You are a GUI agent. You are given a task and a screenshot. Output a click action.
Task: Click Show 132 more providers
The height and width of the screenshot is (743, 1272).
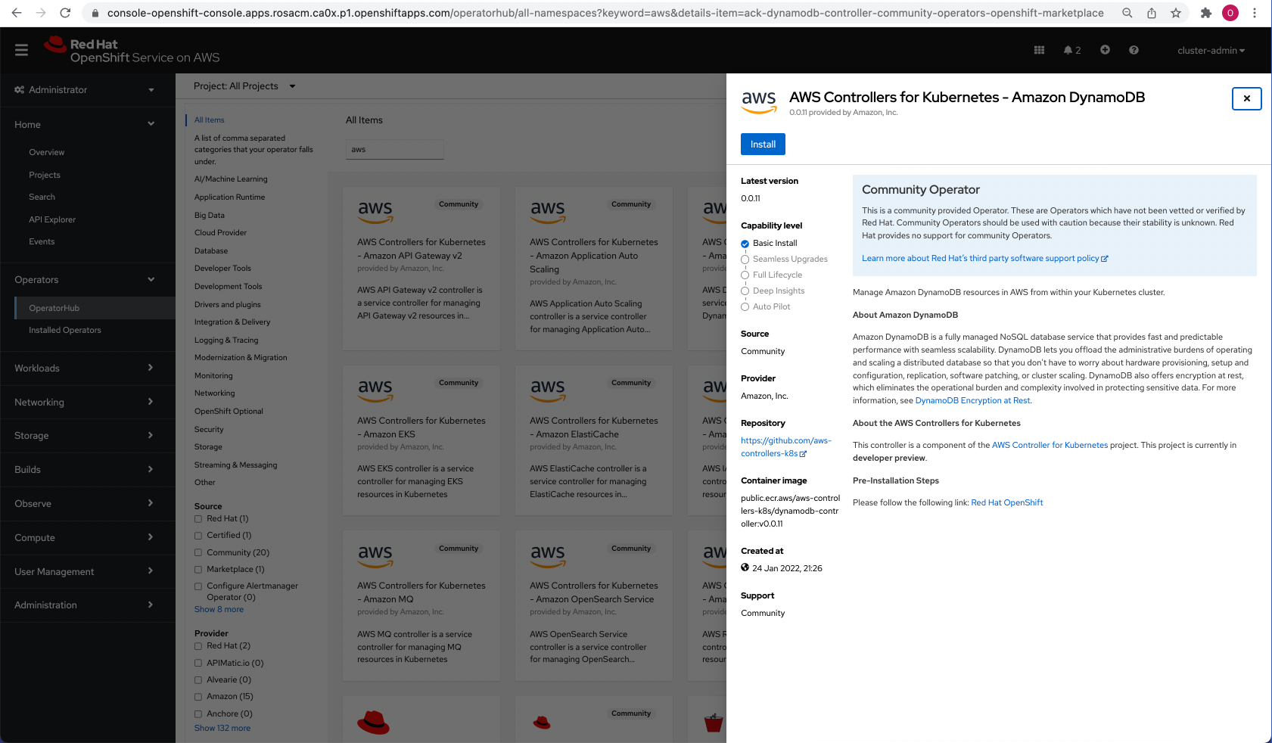pos(222,729)
